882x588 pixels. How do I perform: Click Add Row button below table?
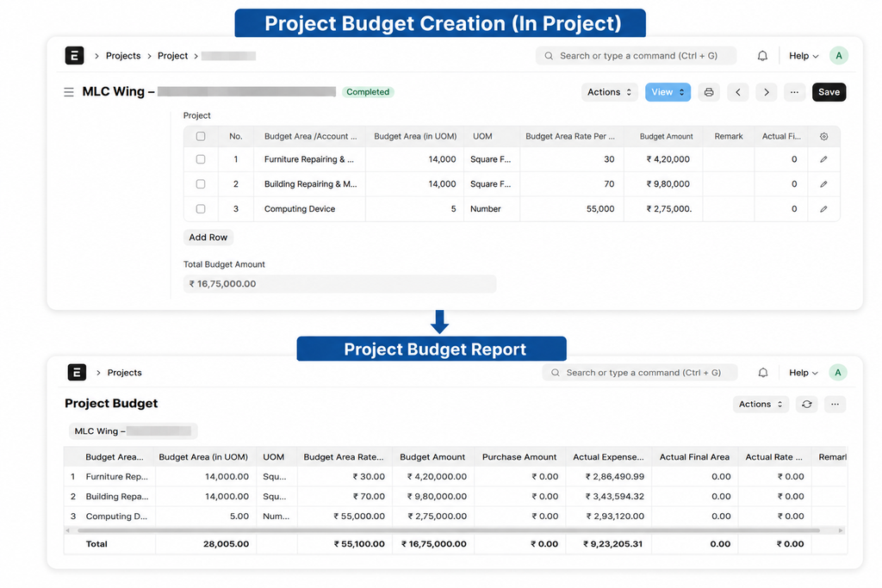click(208, 238)
